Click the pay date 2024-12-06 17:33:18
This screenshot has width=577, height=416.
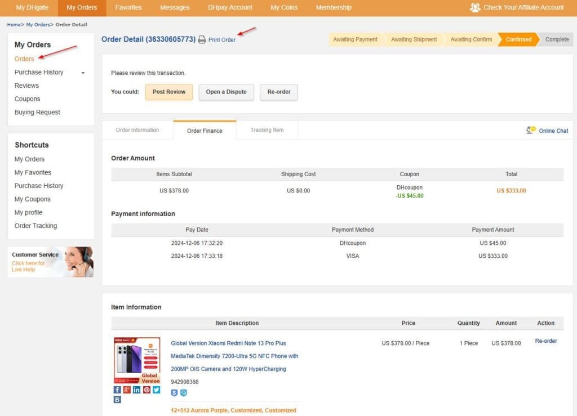click(197, 256)
